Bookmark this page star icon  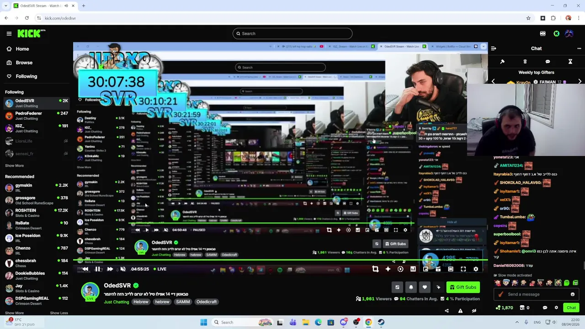[x=528, y=18]
